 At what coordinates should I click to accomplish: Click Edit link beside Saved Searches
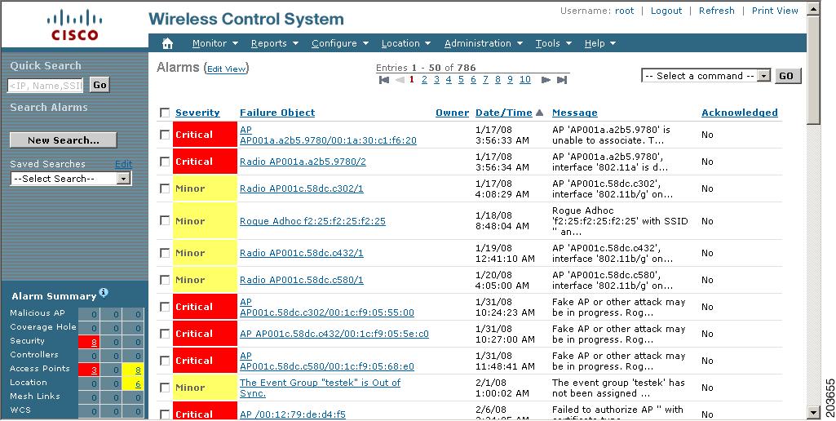(124, 164)
